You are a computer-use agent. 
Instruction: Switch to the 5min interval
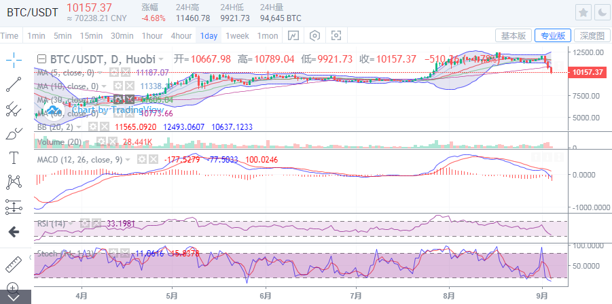pyautogui.click(x=62, y=36)
